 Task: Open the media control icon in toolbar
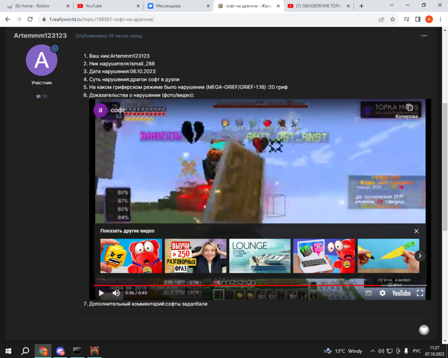406,19
